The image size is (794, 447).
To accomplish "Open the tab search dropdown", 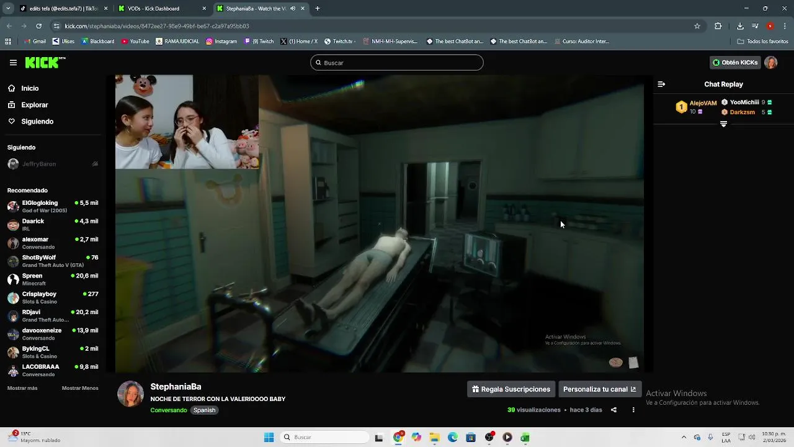I will tap(8, 9).
